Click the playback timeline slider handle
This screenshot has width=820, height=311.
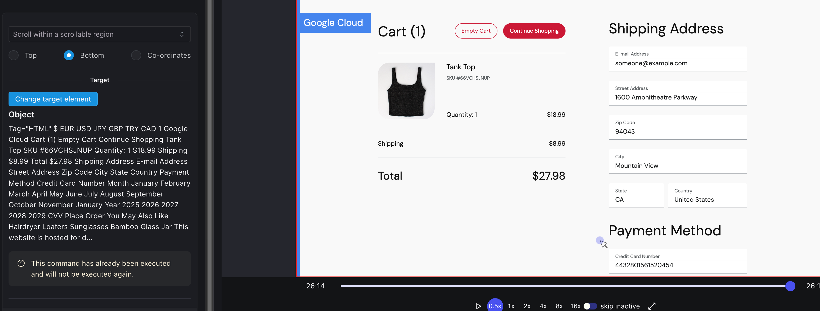790,286
